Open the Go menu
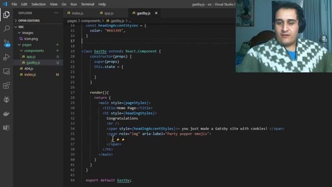Image resolution: width=332 pixels, height=187 pixels. (x=64, y=4)
